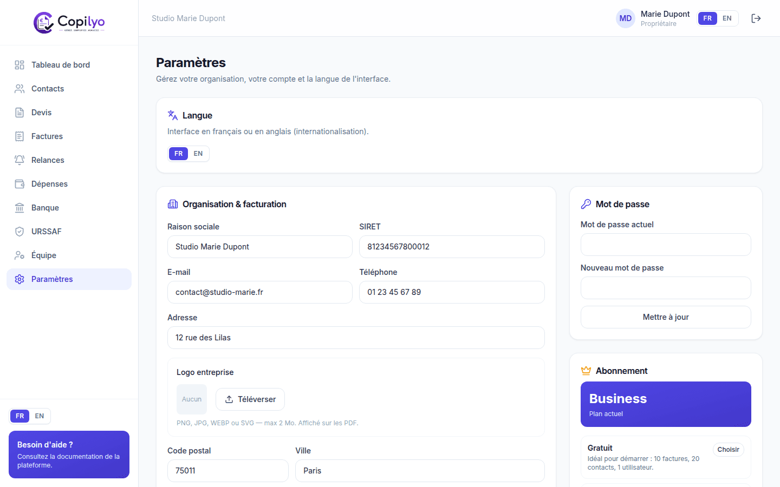Viewport: 780px width, 487px height.
Task: Click the MD avatar circle
Action: click(626, 18)
